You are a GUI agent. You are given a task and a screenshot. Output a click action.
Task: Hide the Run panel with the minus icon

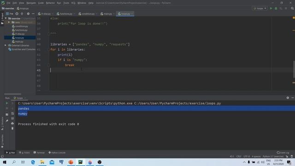click(293, 98)
